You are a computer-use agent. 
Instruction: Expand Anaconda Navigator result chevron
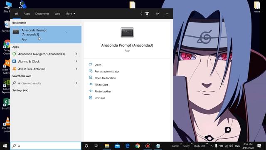76,54
